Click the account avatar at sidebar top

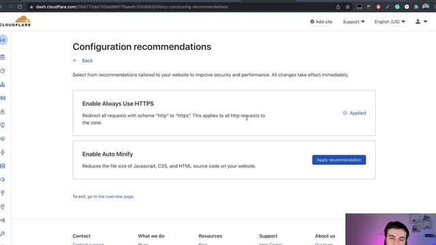click(3, 39)
